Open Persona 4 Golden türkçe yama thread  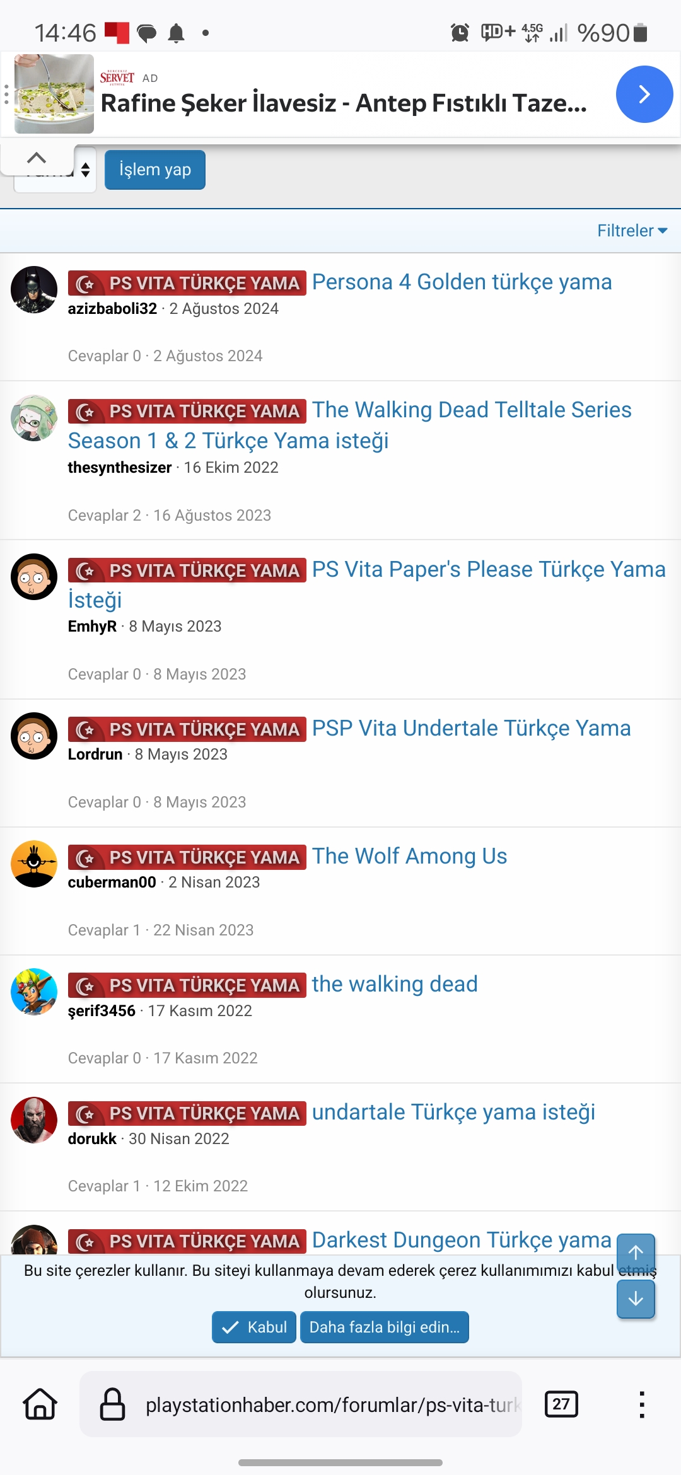point(462,282)
